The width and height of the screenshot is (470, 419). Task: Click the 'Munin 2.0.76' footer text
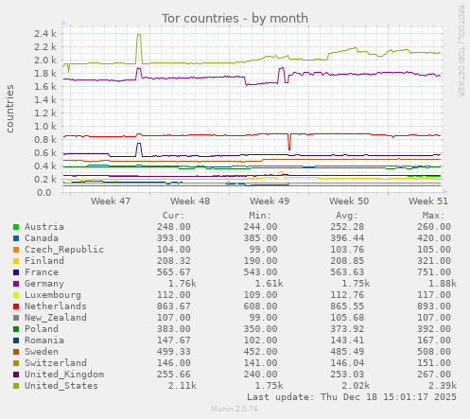point(235,409)
